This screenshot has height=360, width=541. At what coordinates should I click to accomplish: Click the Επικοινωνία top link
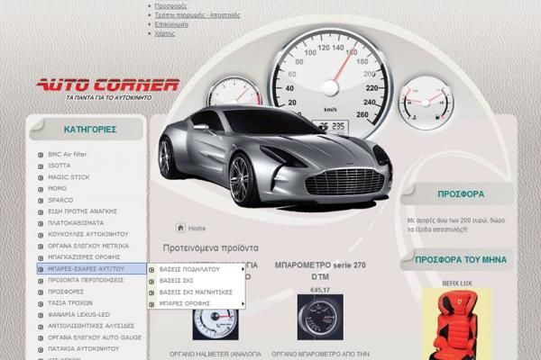pyautogui.click(x=171, y=24)
